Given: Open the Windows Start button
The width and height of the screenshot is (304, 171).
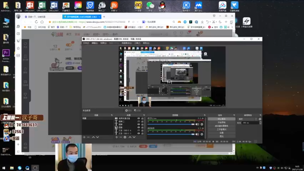Looking at the screenshot, I should (x=3, y=168).
